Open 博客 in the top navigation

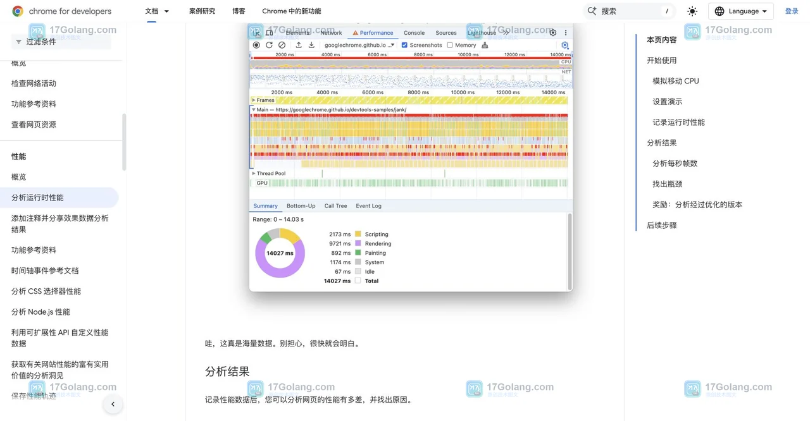click(239, 11)
